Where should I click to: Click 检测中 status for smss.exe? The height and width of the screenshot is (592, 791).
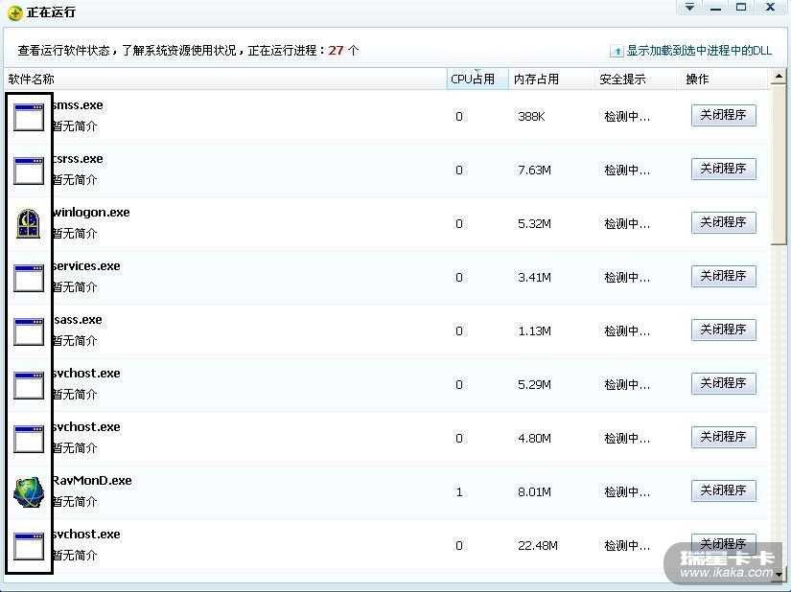(x=627, y=117)
